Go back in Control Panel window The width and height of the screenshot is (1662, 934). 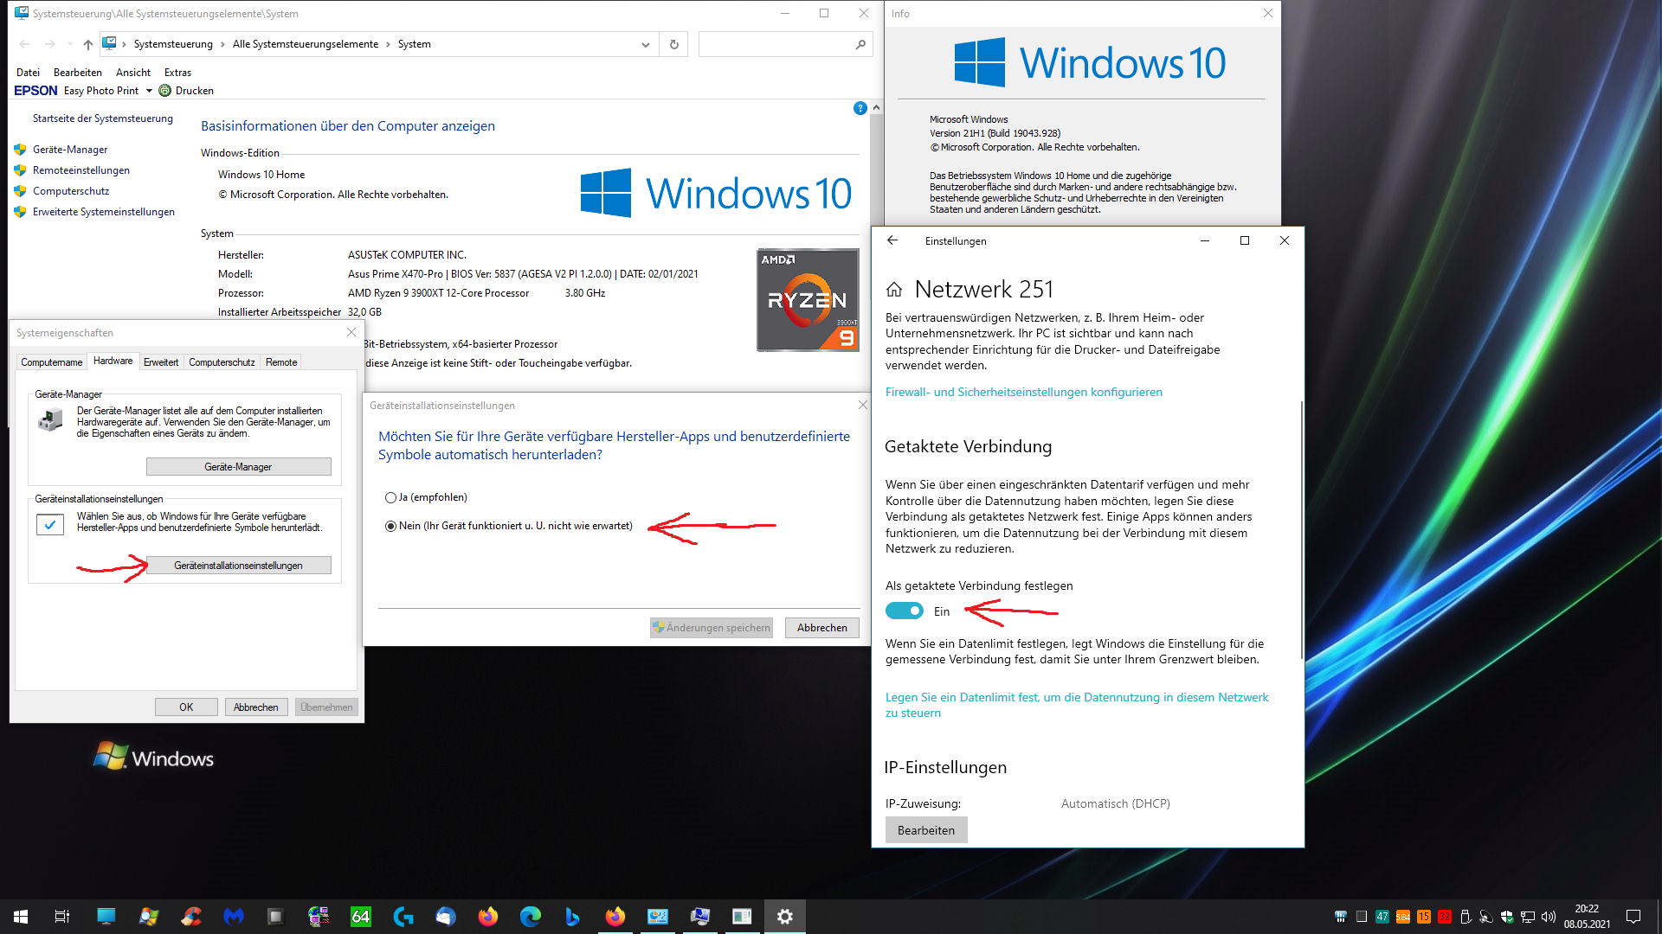point(24,44)
